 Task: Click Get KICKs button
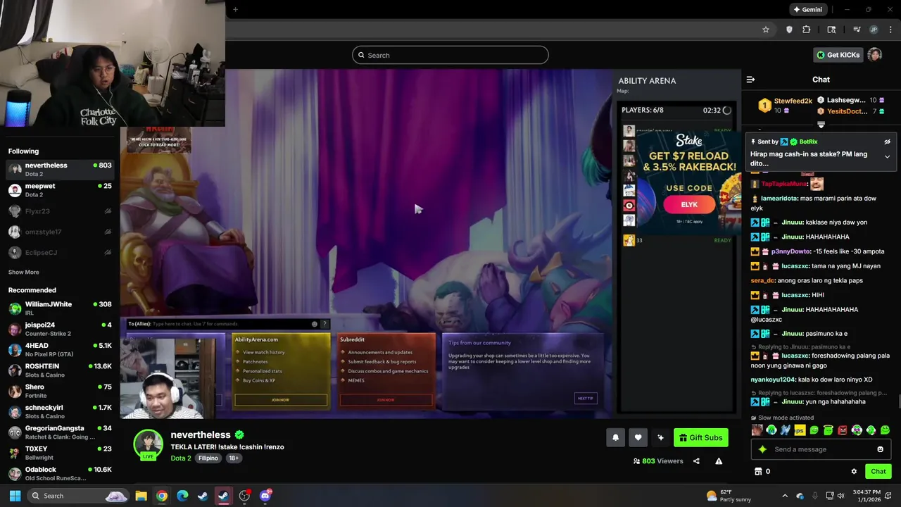pos(838,55)
